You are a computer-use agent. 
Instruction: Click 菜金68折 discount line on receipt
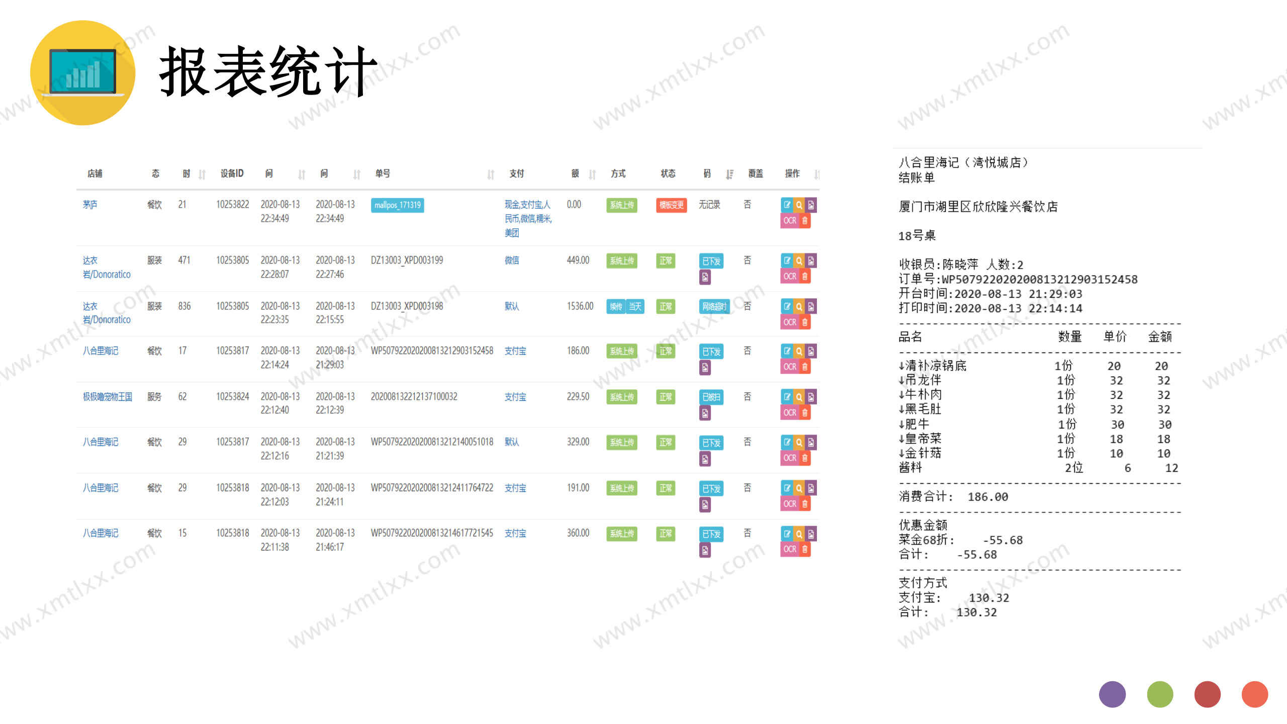[960, 540]
